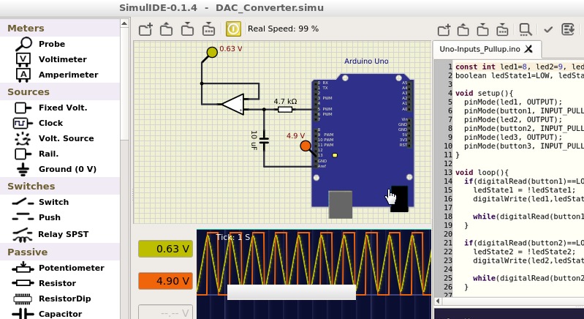Image resolution: width=584 pixels, height=319 pixels.
Task: Open a circuit file from the circuit toolbar
Action: coord(166,29)
